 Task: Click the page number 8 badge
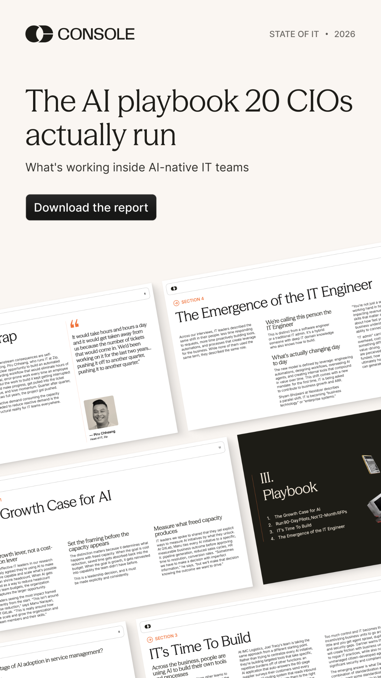point(119,632)
